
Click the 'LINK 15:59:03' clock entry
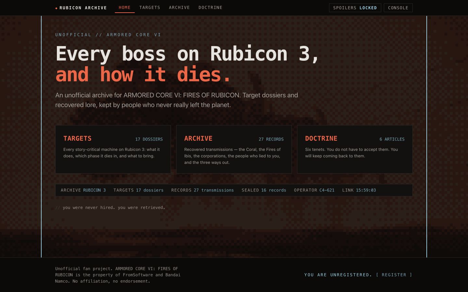pos(359,190)
